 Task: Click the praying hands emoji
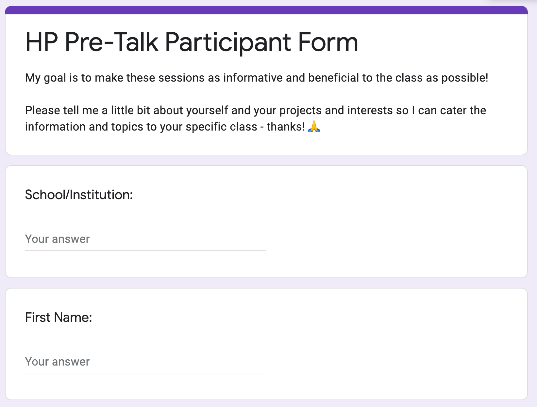314,126
